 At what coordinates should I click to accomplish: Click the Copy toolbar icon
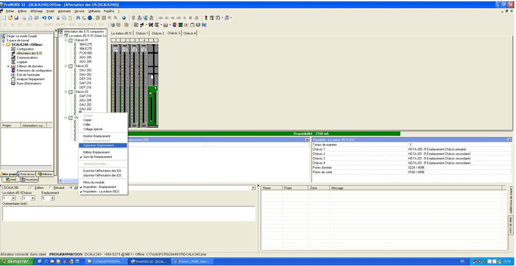click(x=64, y=18)
